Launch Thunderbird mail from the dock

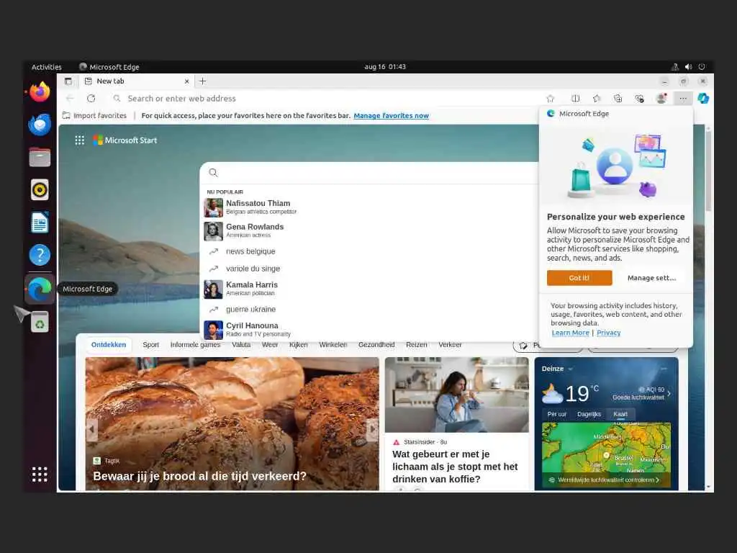click(40, 125)
